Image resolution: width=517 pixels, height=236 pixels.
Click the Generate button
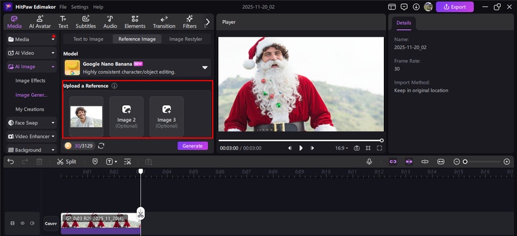(193, 146)
